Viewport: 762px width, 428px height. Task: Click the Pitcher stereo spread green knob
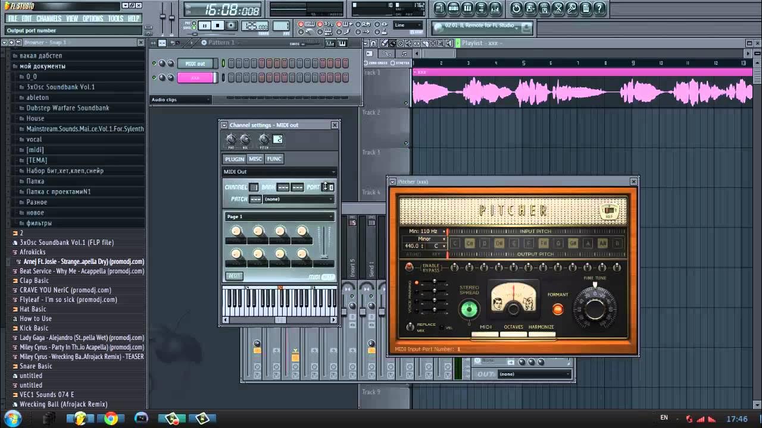click(x=469, y=309)
